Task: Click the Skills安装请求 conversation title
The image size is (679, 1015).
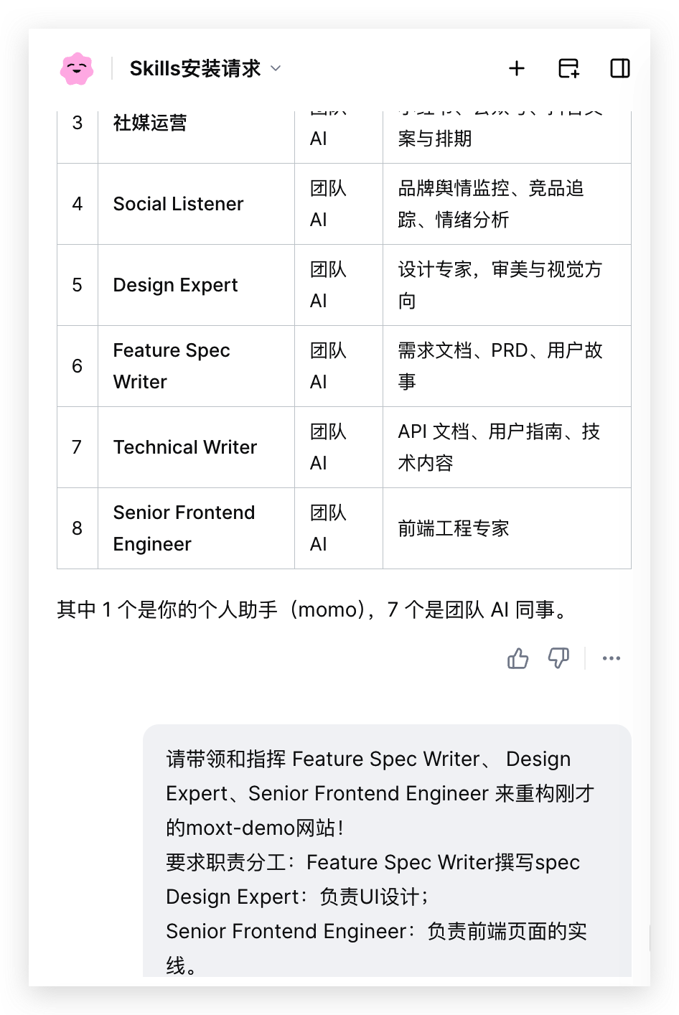Action: coord(195,69)
